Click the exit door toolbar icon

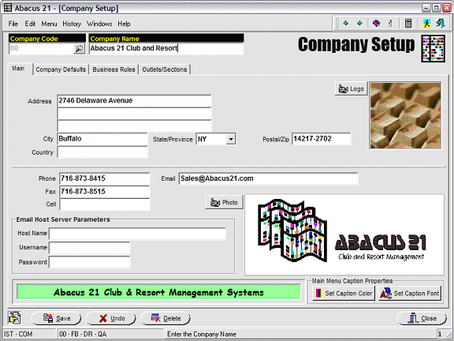pos(441,23)
